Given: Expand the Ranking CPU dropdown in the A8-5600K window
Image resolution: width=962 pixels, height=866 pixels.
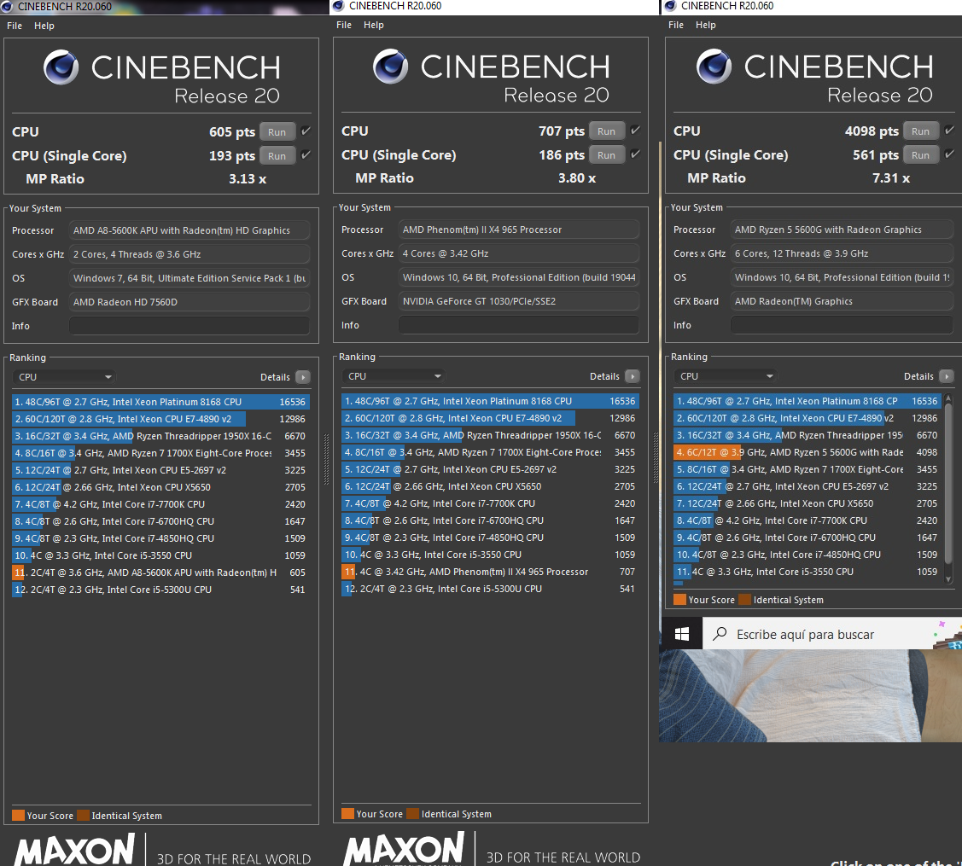Looking at the screenshot, I should click(x=64, y=377).
